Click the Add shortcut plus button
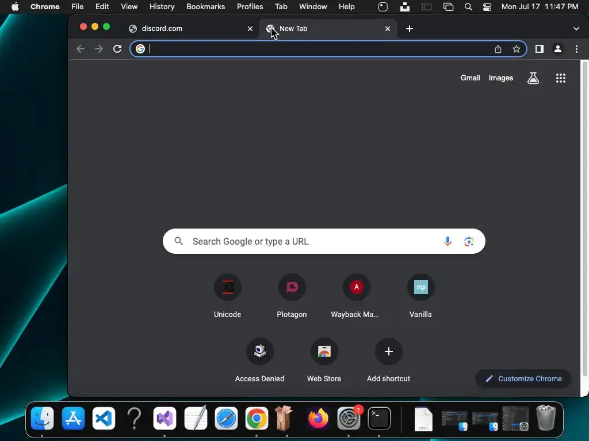 point(388,351)
